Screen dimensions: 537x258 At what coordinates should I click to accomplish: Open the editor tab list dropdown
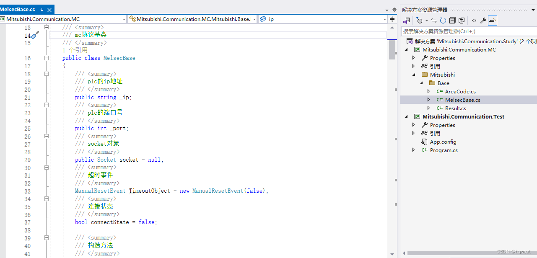387,10
